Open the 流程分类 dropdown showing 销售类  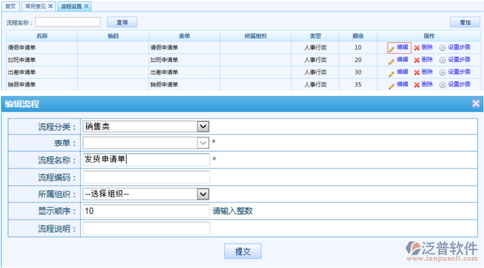coord(203,126)
